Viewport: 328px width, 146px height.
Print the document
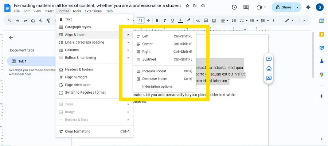pyautogui.click(x=33, y=20)
